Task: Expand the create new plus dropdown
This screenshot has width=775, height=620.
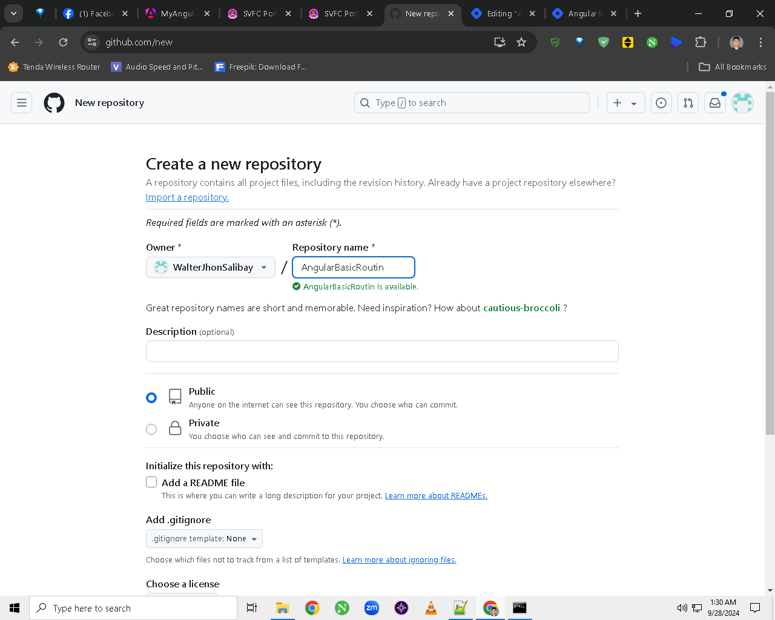Action: [625, 103]
